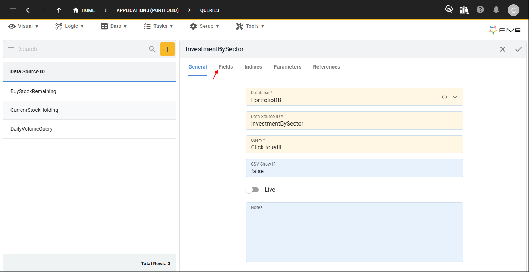Click the Total Rows: 3 footer text

pos(156,264)
